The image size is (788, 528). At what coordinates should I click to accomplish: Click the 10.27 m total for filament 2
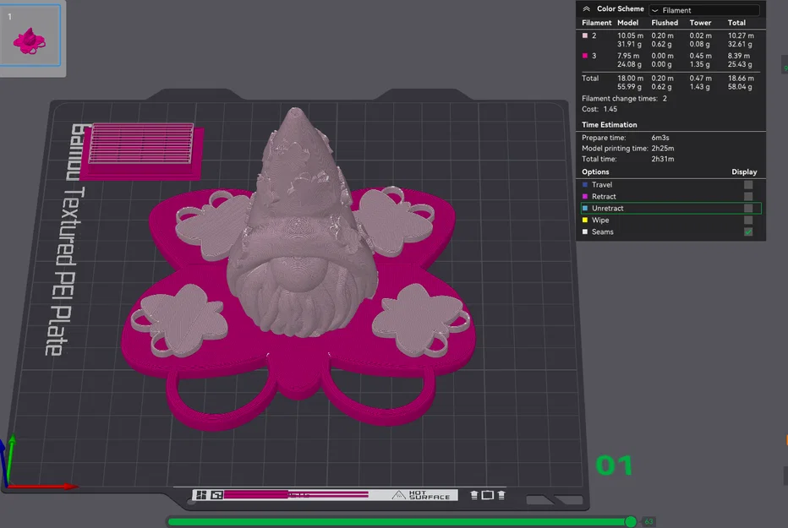pos(741,35)
